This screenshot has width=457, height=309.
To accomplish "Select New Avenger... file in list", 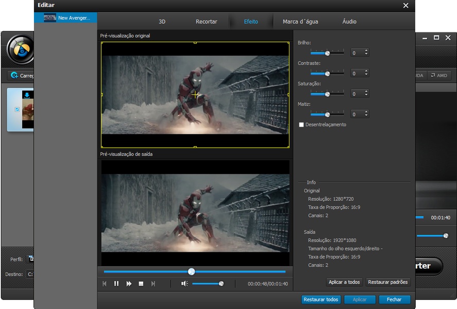I will [x=65, y=18].
